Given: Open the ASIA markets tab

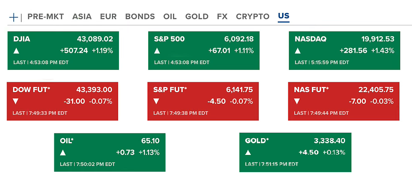Looking at the screenshot, I should pyautogui.click(x=82, y=17).
